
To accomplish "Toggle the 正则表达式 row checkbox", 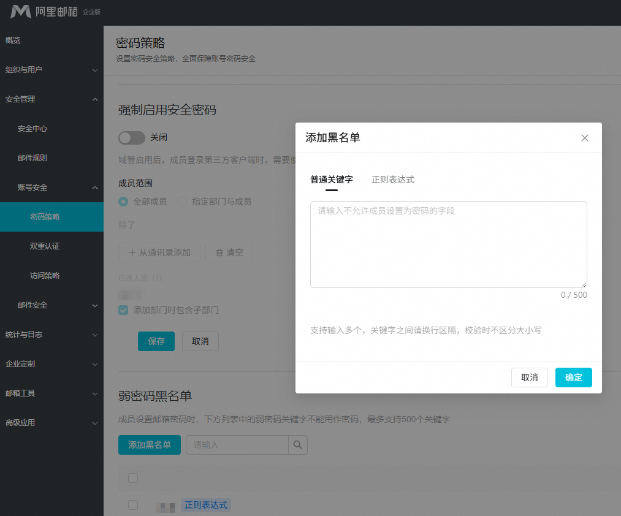I will [x=133, y=505].
